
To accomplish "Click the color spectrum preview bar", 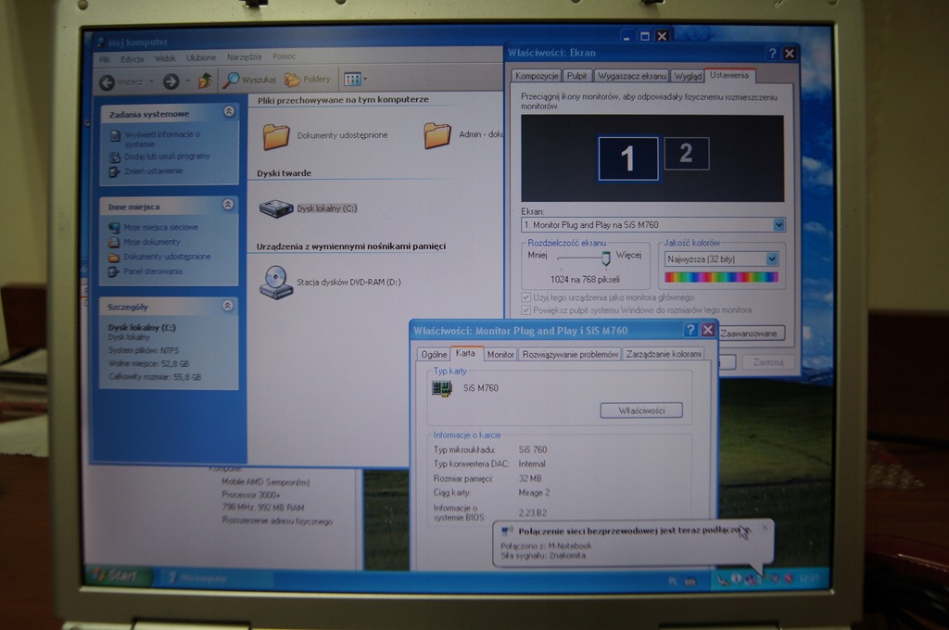I will (721, 277).
